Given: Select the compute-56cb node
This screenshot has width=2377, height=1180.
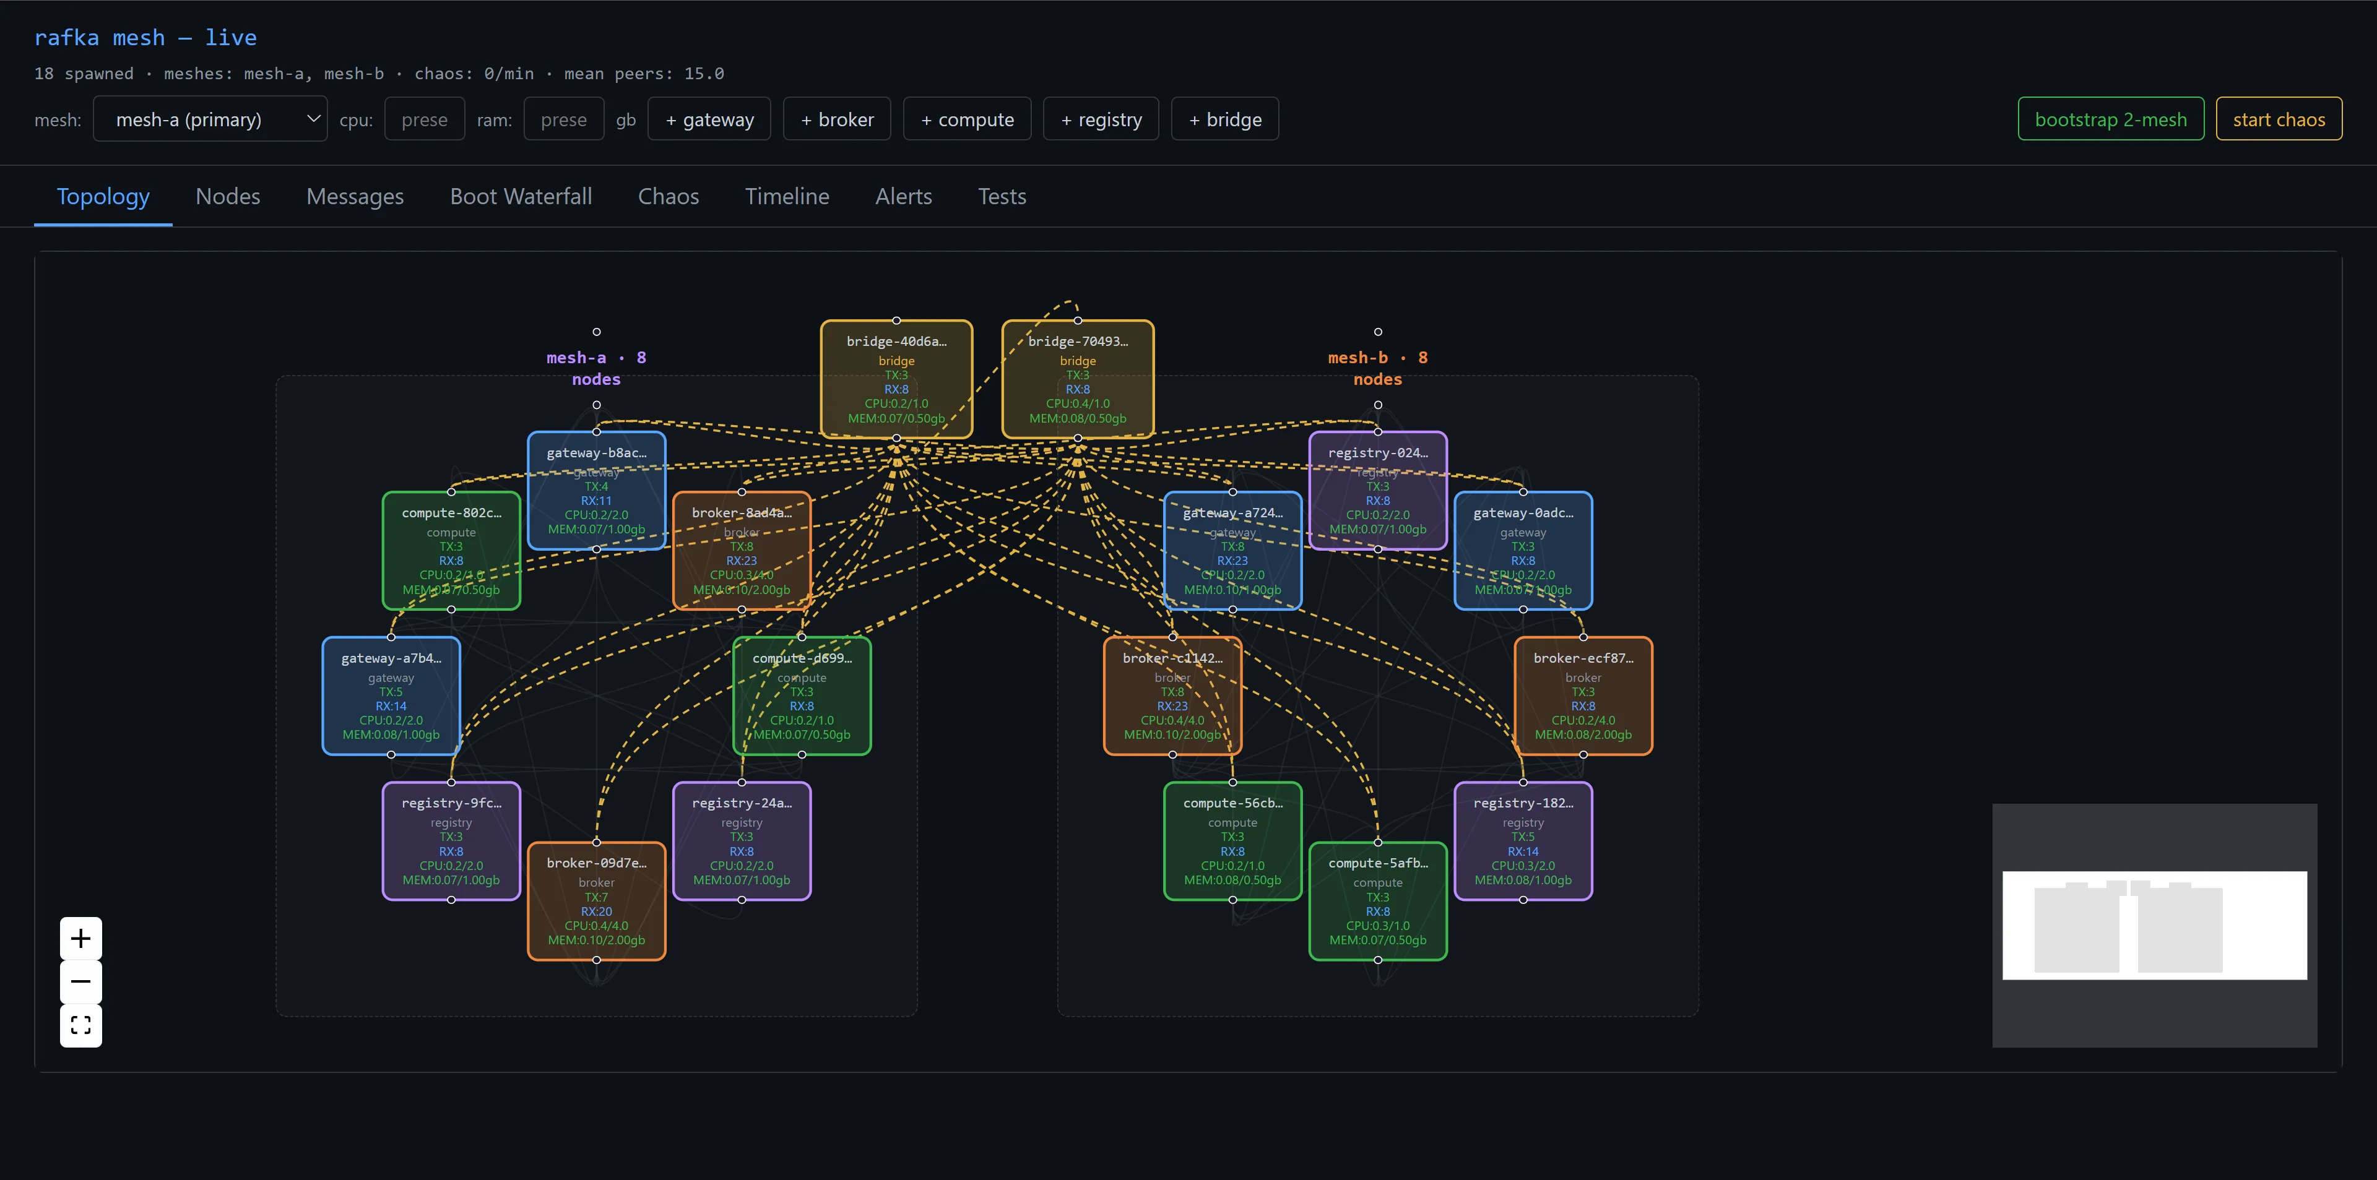Looking at the screenshot, I should tap(1233, 842).
